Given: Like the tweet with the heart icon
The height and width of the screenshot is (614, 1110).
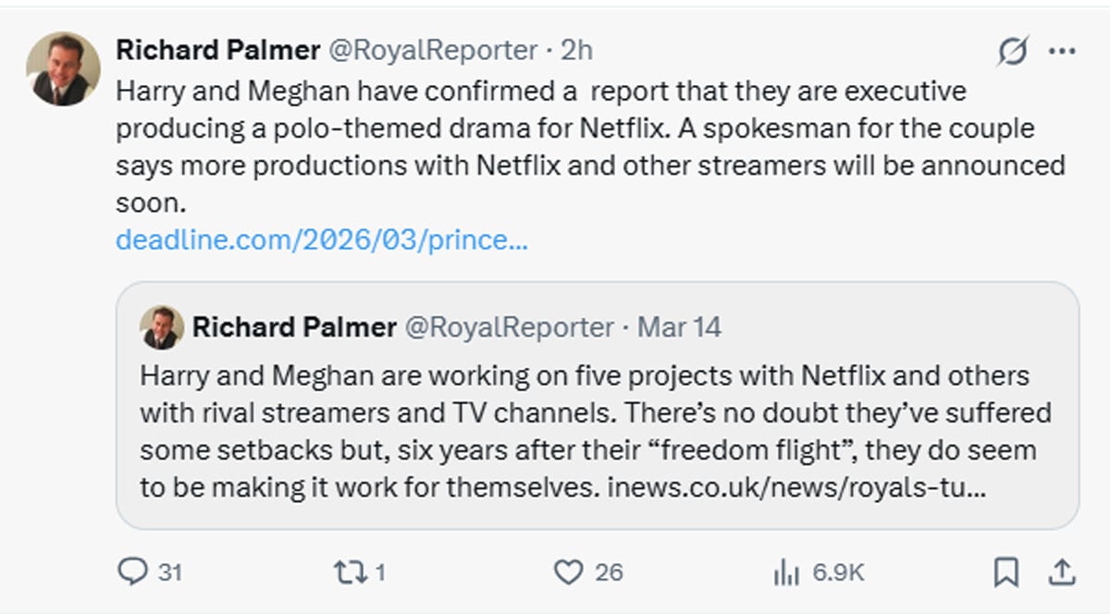Looking at the screenshot, I should coord(567,572).
